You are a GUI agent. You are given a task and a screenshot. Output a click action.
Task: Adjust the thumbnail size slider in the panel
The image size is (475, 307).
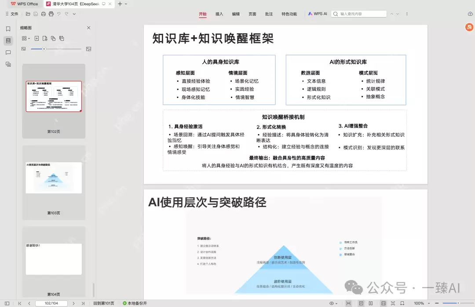pos(44,49)
